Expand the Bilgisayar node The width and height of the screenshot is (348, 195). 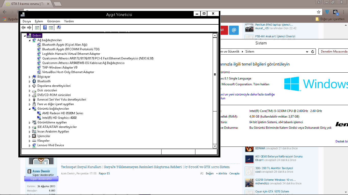click(30, 77)
